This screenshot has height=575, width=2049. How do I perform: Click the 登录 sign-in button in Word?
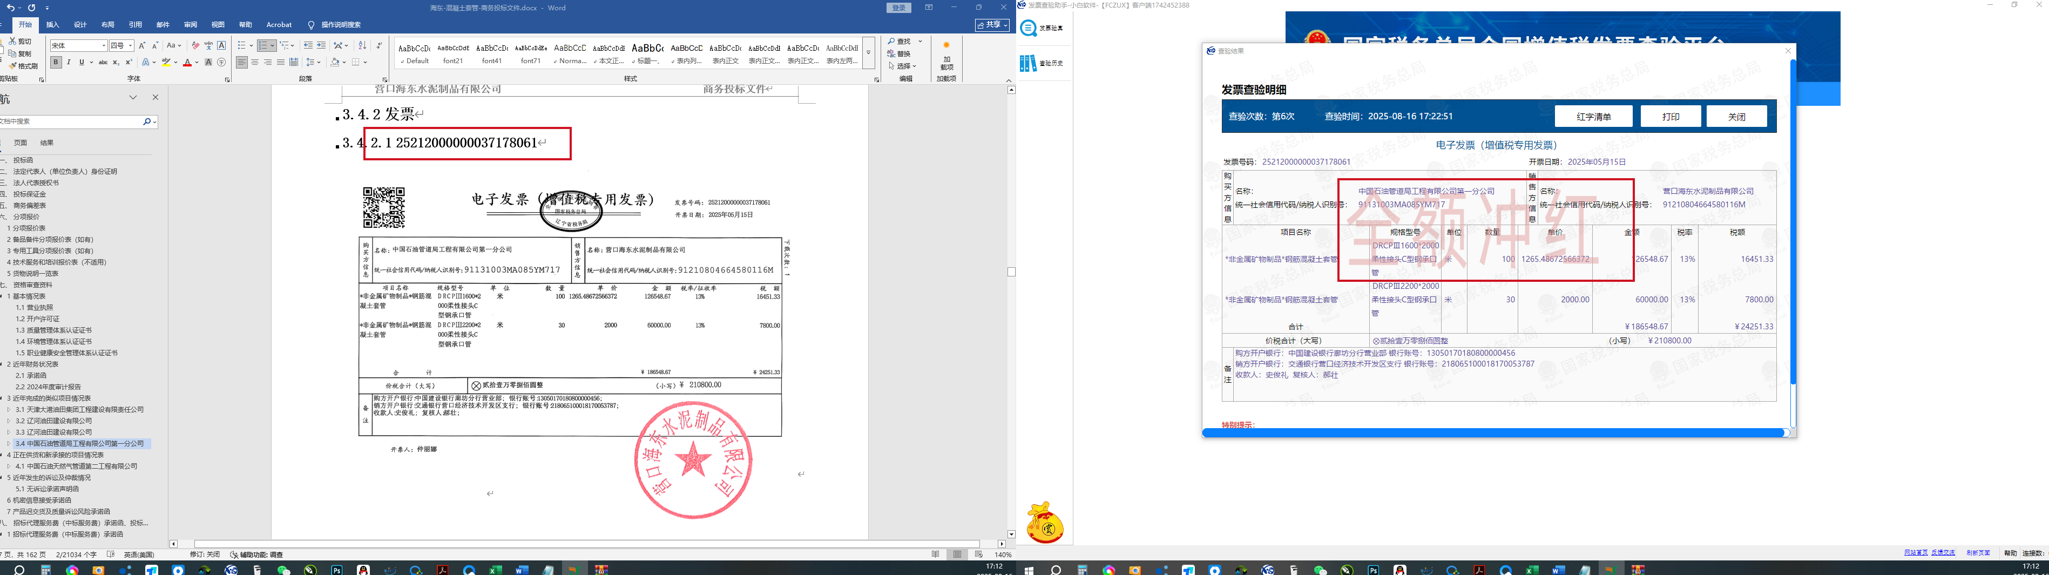pyautogui.click(x=899, y=8)
